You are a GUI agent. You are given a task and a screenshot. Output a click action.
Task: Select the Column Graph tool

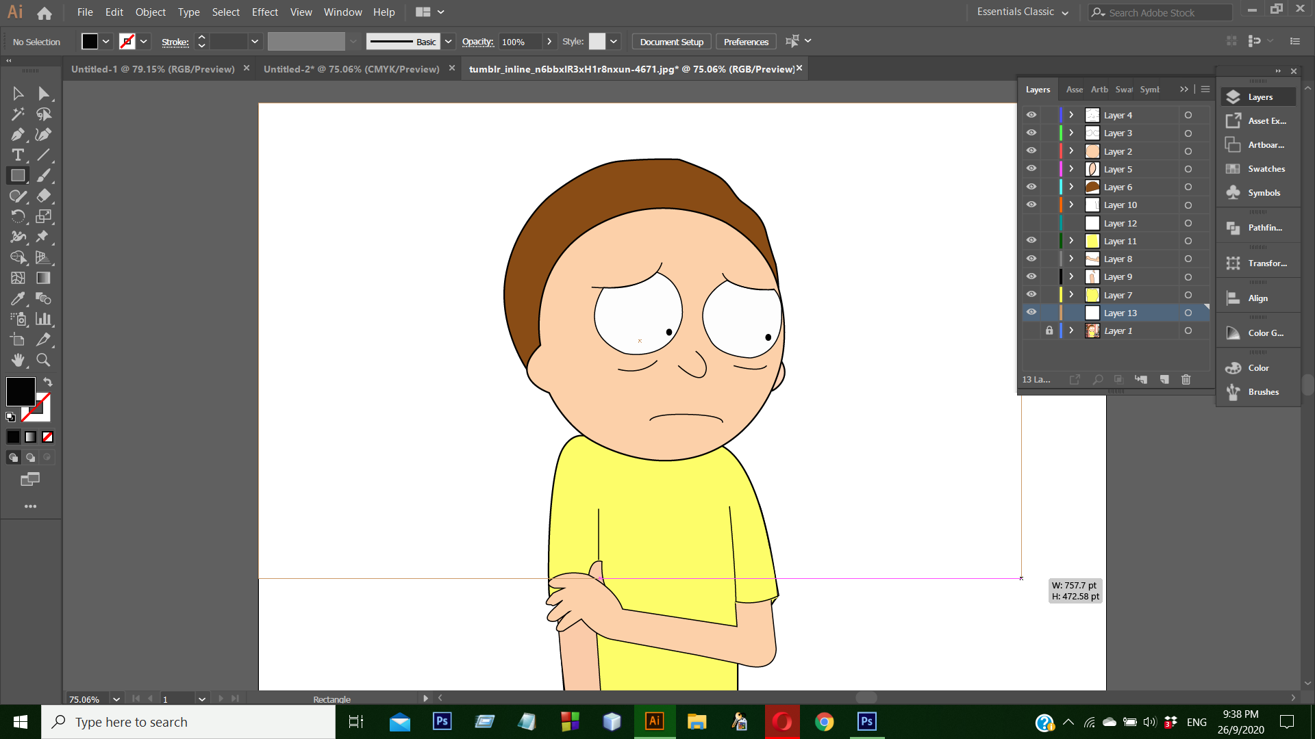(44, 320)
